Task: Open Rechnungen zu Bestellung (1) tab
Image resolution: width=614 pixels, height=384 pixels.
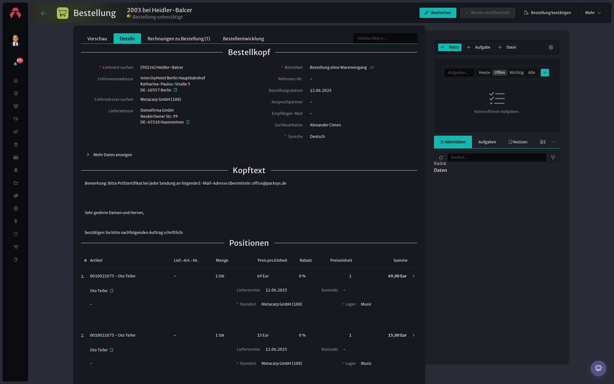Action: point(179,39)
